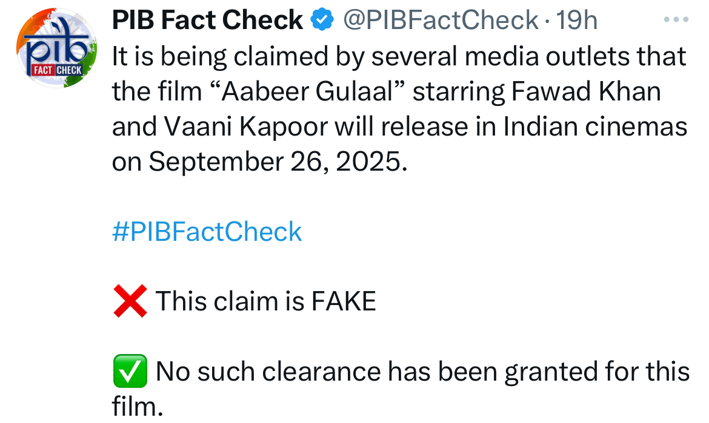Click the date "September 26, 2025"
The height and width of the screenshot is (423, 709).
coord(275,162)
